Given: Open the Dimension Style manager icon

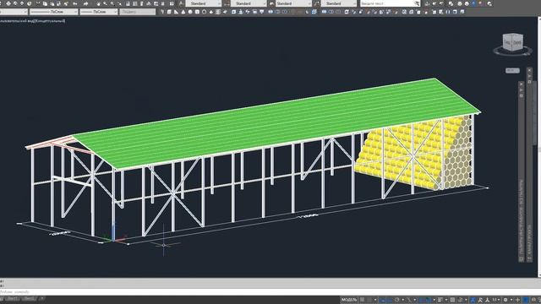Looking at the screenshot, I should [227, 3].
